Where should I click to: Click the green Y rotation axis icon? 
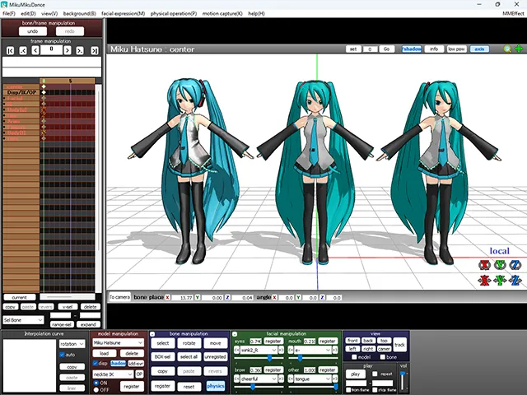(500, 265)
